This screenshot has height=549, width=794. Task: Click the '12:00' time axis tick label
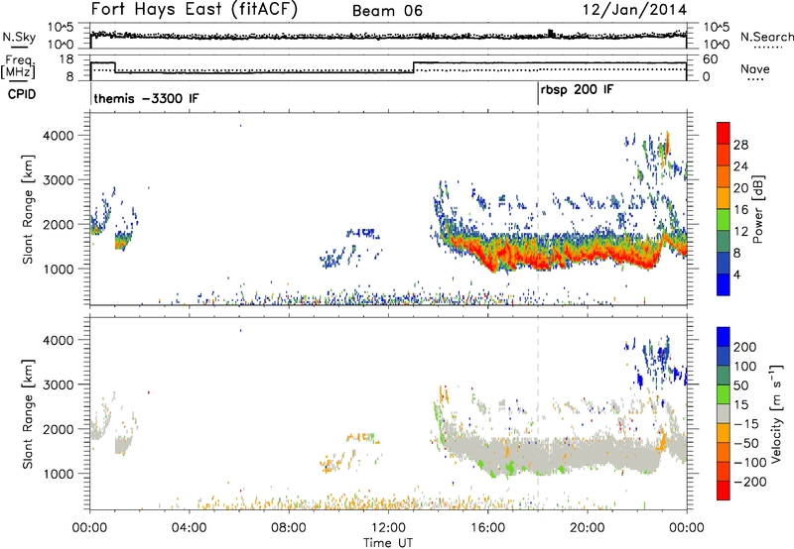click(x=388, y=528)
